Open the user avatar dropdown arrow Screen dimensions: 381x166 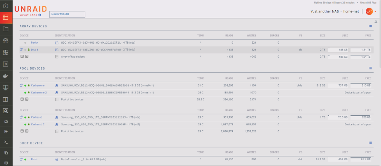(375, 11)
